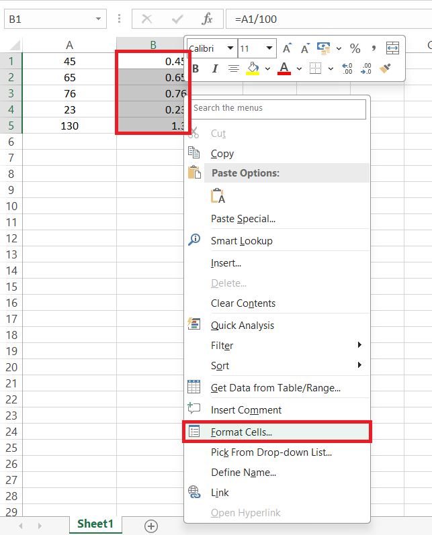
Task: Click Merge & Center icon
Action: 392,48
